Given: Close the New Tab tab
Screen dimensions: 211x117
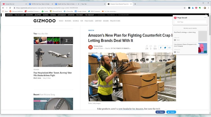Looking at the screenshot, I should pos(105,4).
